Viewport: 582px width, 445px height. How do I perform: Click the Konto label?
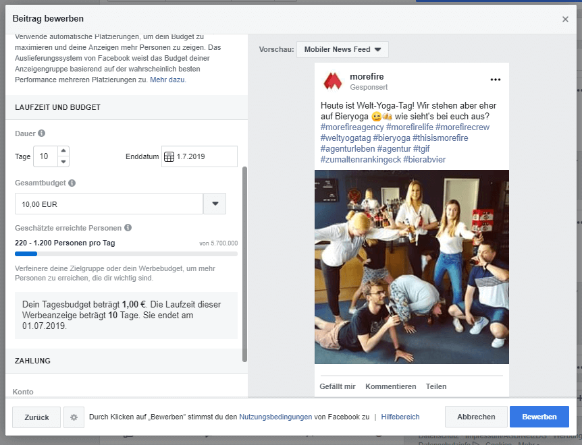(23, 392)
